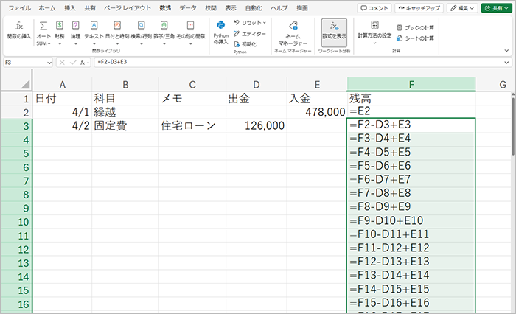Click ブックの計算 to calculate workbook
This screenshot has width=516, height=314.
point(415,28)
